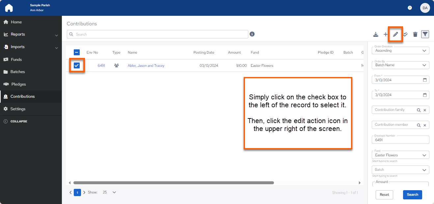Click the Amount column header

(x=234, y=52)
